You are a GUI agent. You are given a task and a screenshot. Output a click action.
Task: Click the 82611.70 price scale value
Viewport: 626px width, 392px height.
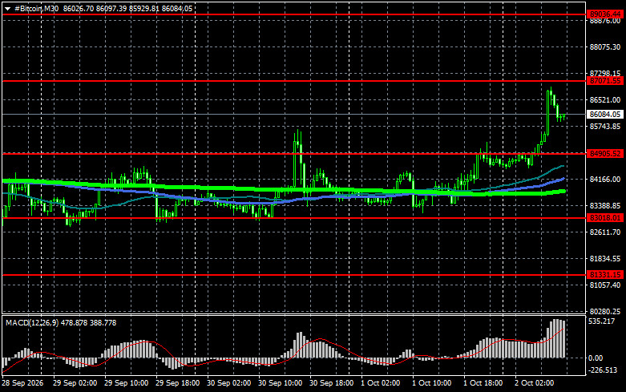pyautogui.click(x=605, y=232)
